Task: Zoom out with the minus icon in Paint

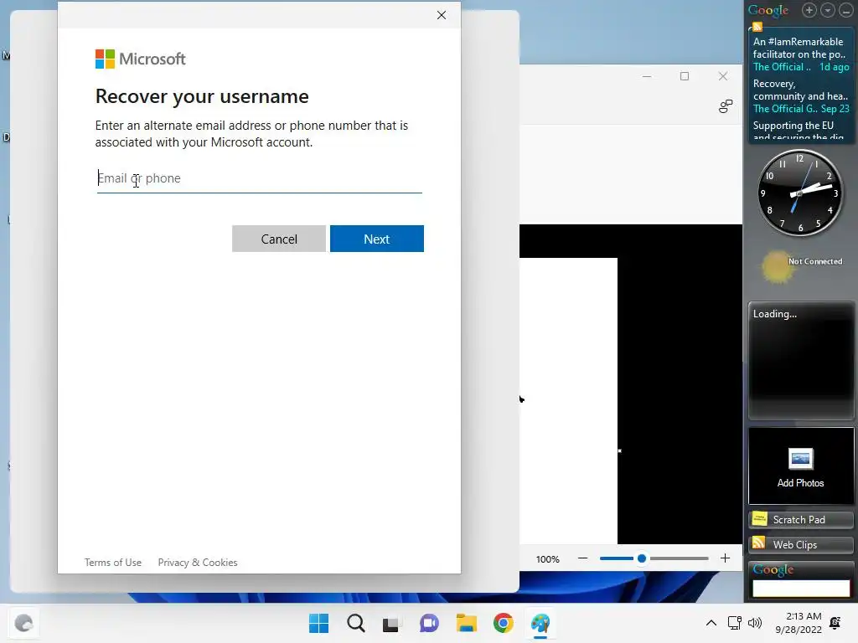Action: pyautogui.click(x=583, y=558)
